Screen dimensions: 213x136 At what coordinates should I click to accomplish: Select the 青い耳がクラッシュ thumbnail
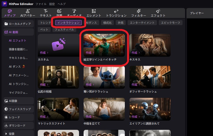tap(104, 77)
